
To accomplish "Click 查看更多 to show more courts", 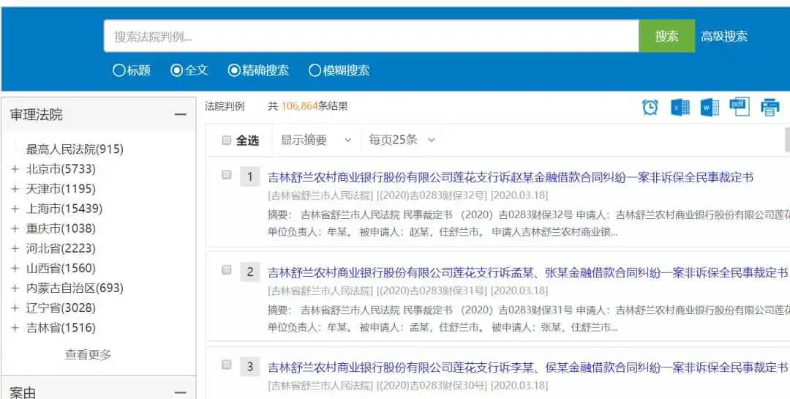I will coord(88,354).
